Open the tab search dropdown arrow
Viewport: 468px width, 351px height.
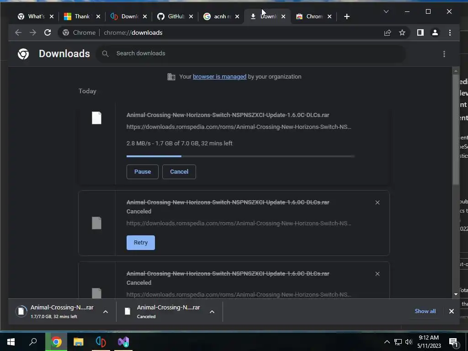click(386, 11)
